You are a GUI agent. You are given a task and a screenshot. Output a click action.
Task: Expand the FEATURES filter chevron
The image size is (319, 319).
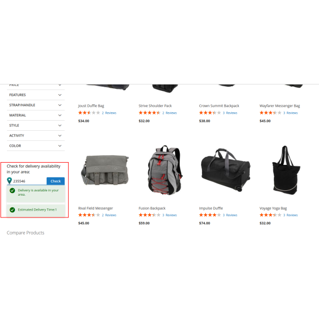click(x=60, y=95)
